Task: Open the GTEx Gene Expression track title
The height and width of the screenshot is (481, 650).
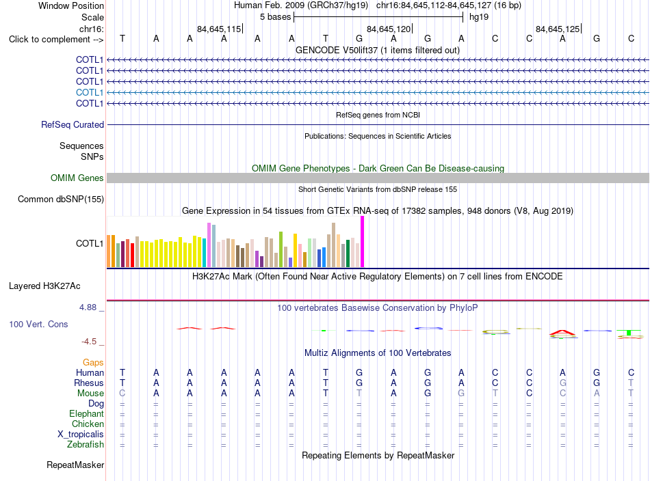Action: coord(378,210)
